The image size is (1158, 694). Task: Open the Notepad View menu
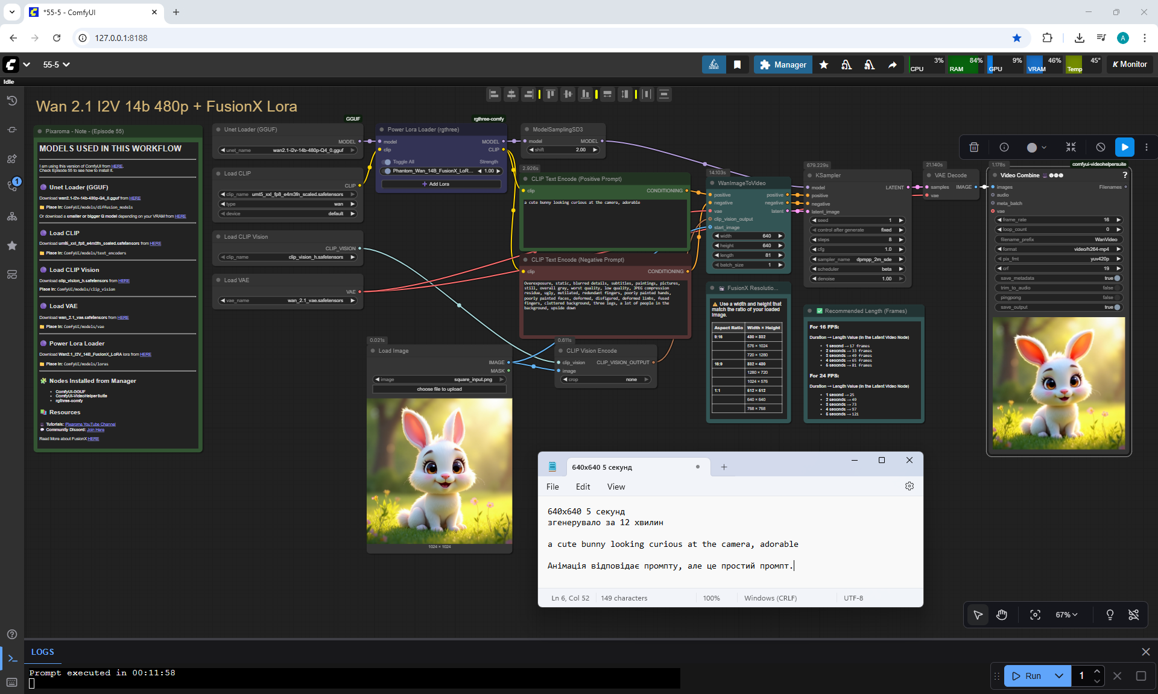click(616, 487)
